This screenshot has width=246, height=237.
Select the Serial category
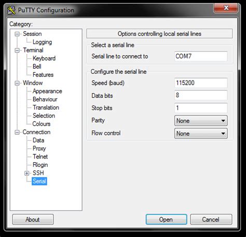point(39,181)
